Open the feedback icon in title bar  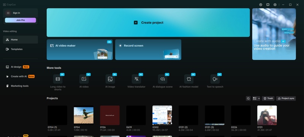coord(268,5)
